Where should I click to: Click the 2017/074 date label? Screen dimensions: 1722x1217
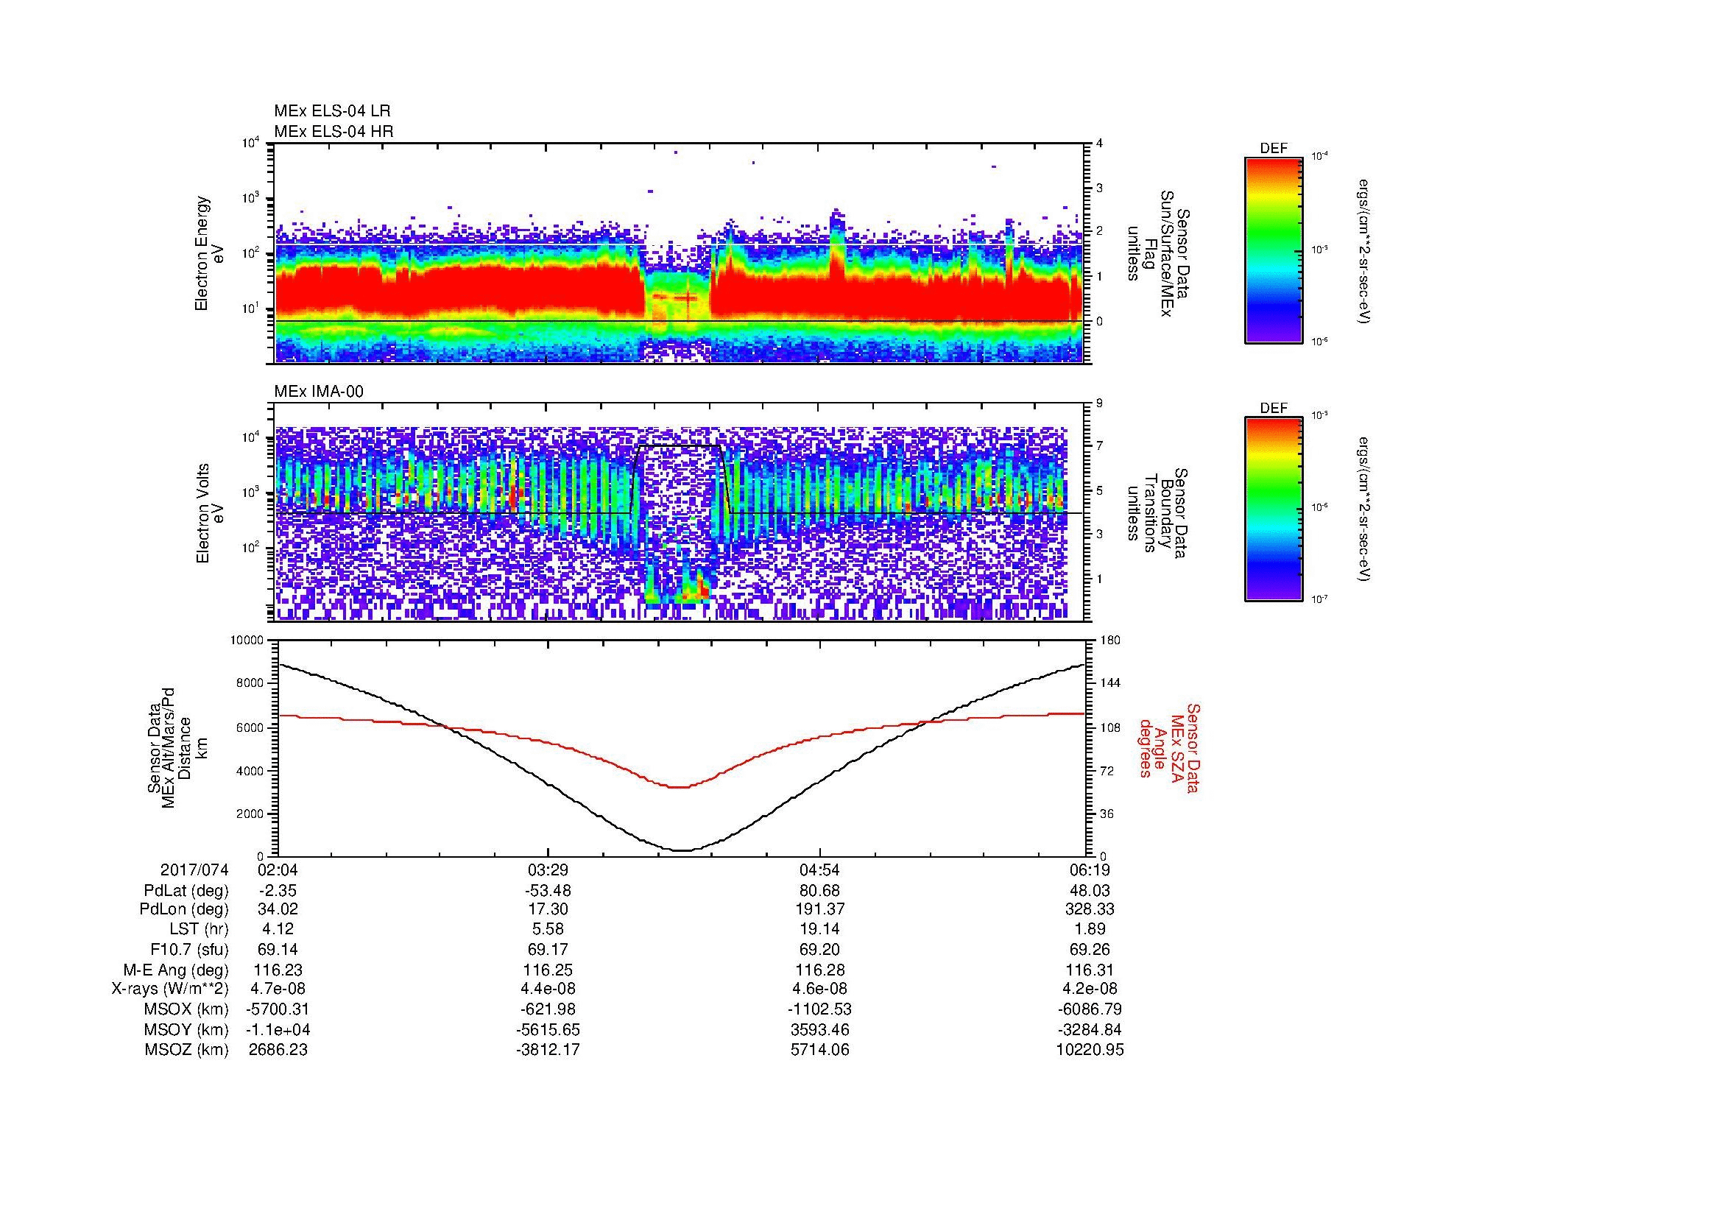(194, 869)
